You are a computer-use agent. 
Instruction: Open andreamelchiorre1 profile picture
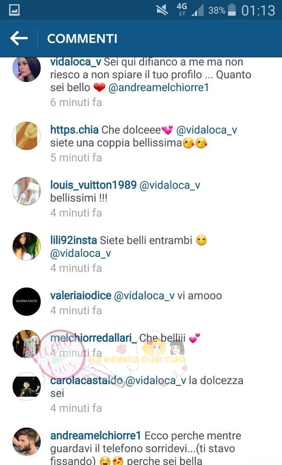tap(27, 441)
